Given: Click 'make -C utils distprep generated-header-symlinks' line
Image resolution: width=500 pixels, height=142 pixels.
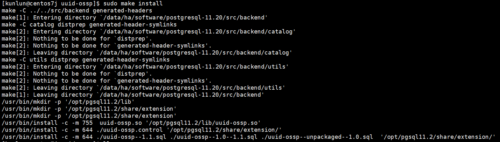Looking at the screenshot, I should click(x=85, y=60).
